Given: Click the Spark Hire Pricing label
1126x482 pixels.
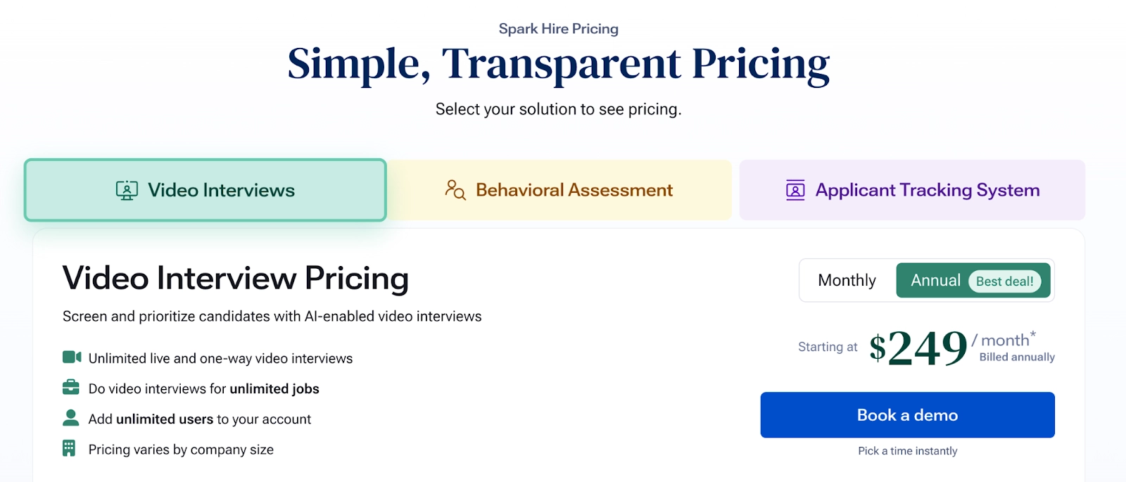Looking at the screenshot, I should pyautogui.click(x=558, y=28).
